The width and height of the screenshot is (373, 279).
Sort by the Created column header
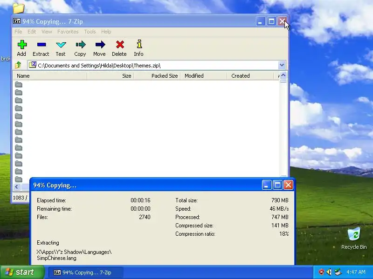pyautogui.click(x=250, y=76)
